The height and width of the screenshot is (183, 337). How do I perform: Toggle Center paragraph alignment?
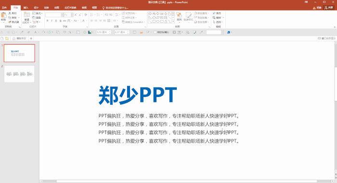pyautogui.click(x=96, y=21)
